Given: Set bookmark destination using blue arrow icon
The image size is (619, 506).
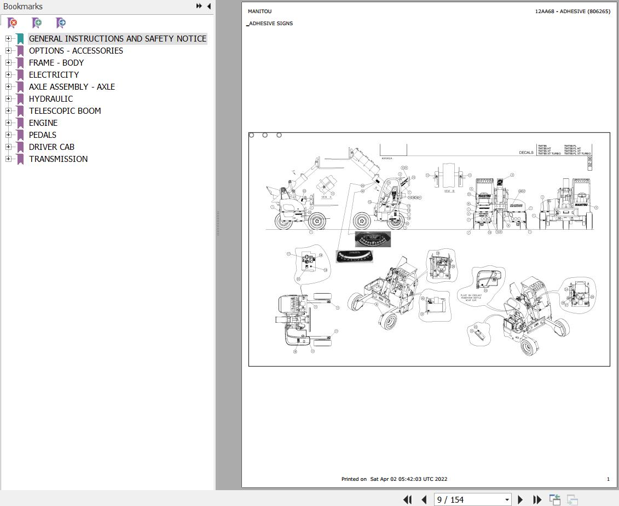Looking at the screenshot, I should [60, 23].
